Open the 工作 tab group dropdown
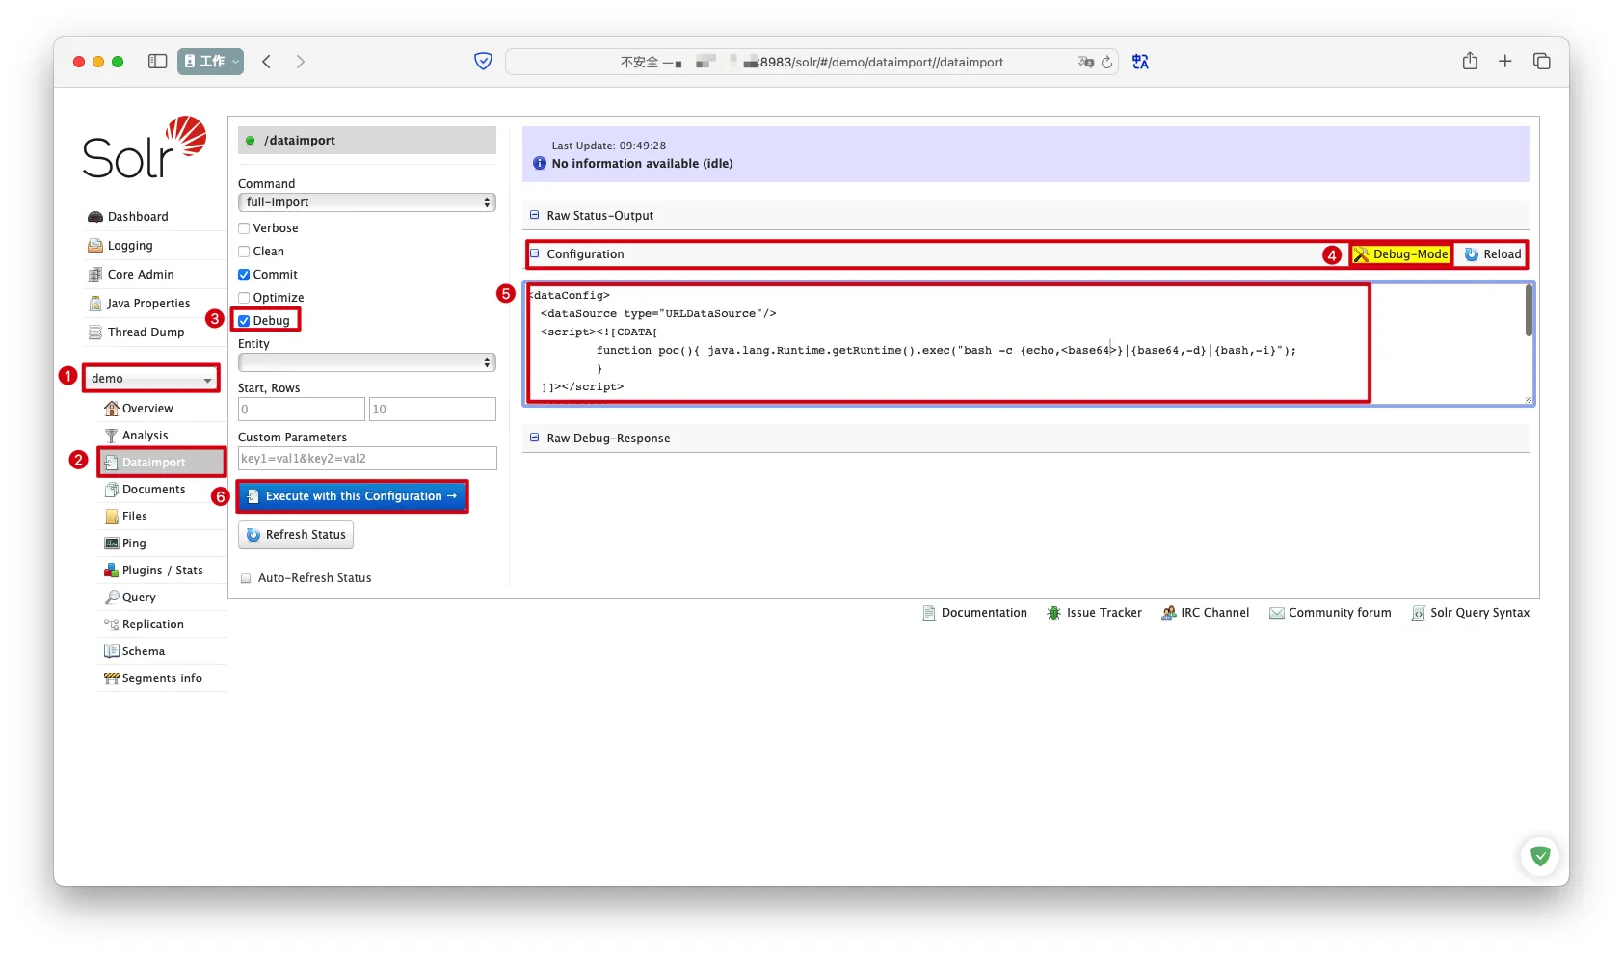 [x=210, y=62]
